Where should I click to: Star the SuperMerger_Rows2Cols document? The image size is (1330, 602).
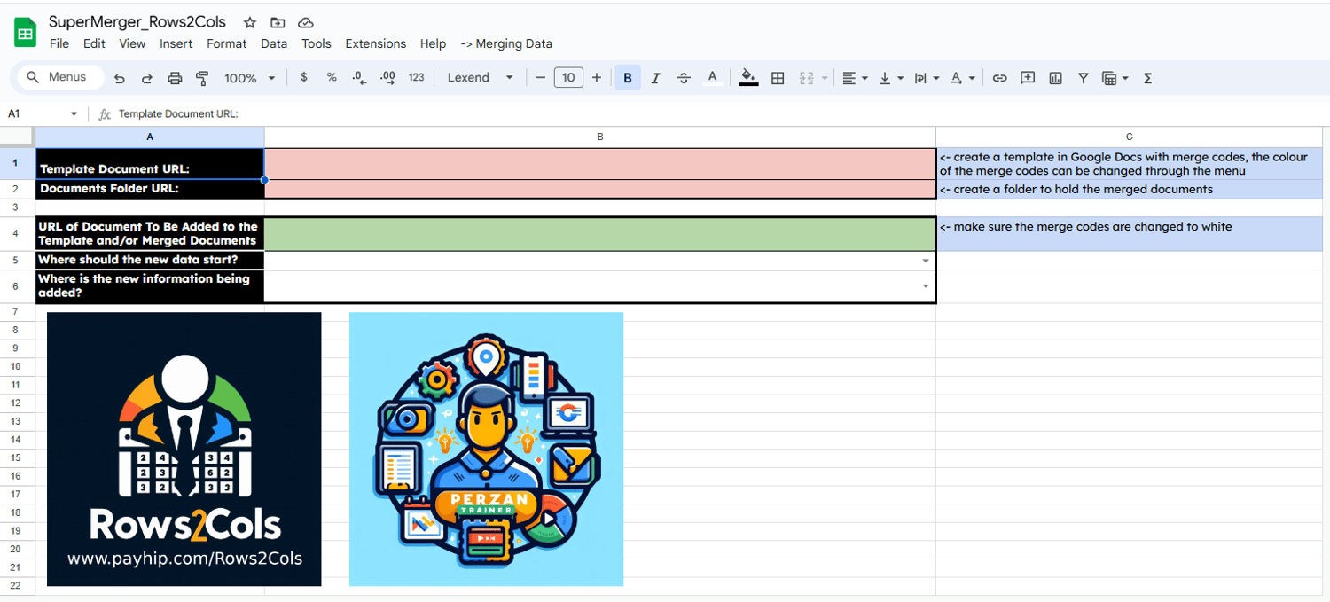click(x=250, y=22)
